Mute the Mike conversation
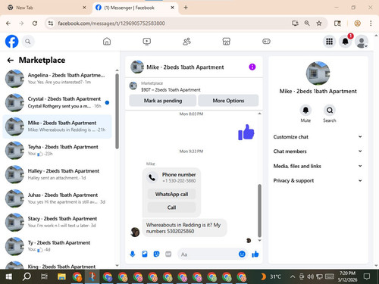Viewport: 379px width, 284px height. point(305,111)
